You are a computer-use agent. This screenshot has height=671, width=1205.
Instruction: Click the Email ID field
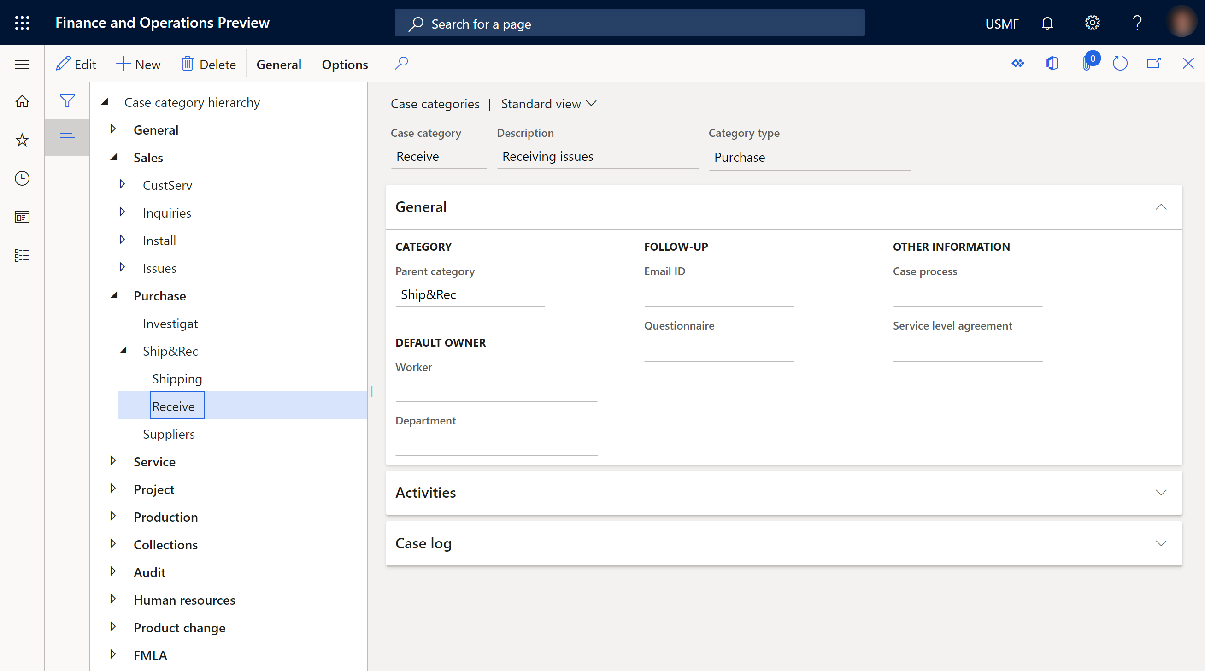tap(718, 294)
